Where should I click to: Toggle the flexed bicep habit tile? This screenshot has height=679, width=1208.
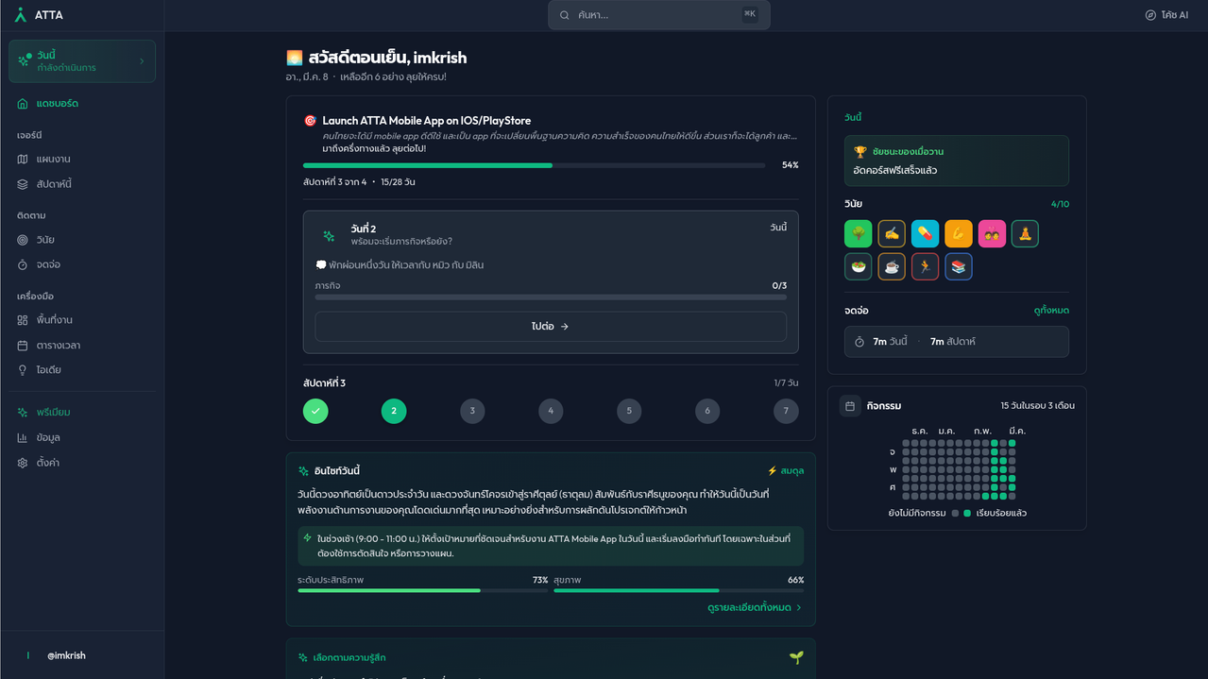959,233
